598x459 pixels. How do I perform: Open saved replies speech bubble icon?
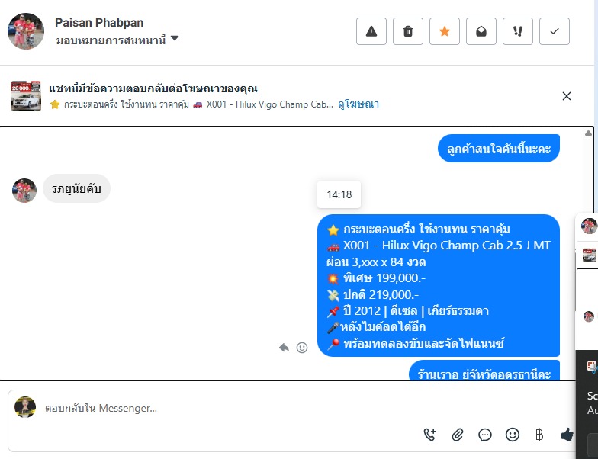pos(485,435)
